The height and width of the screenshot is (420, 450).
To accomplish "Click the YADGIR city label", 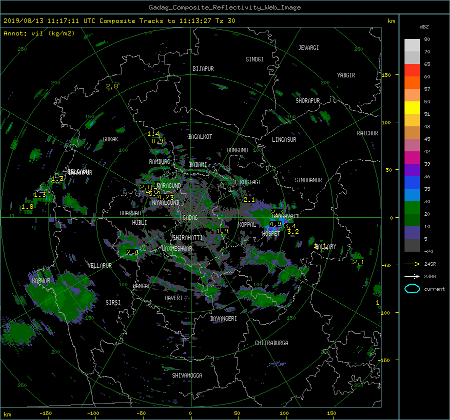I will tap(346, 75).
